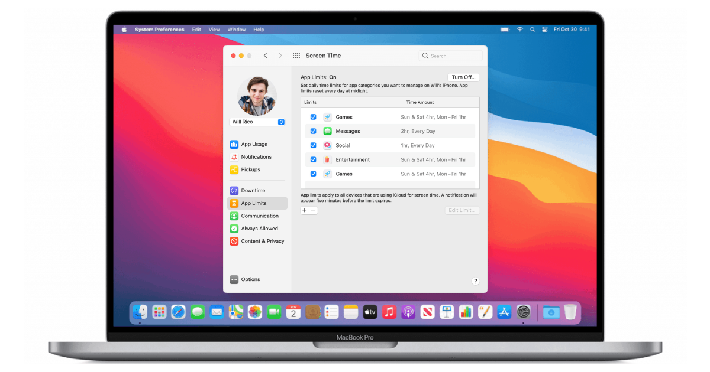This screenshot has width=710, height=372.
Task: Open Finder from the Dock
Action: click(x=140, y=312)
